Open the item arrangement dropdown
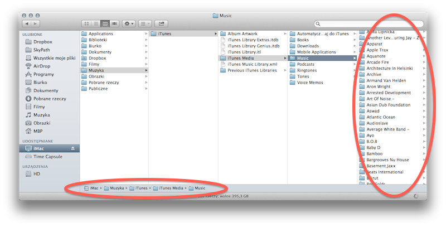Screen dimensions: 446x227 tap(145, 23)
